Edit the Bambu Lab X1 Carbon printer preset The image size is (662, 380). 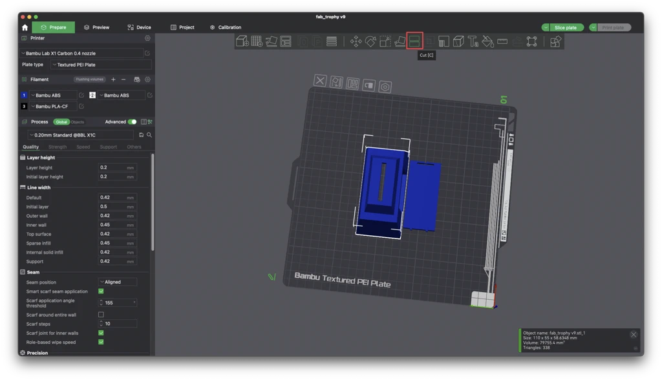(x=147, y=53)
